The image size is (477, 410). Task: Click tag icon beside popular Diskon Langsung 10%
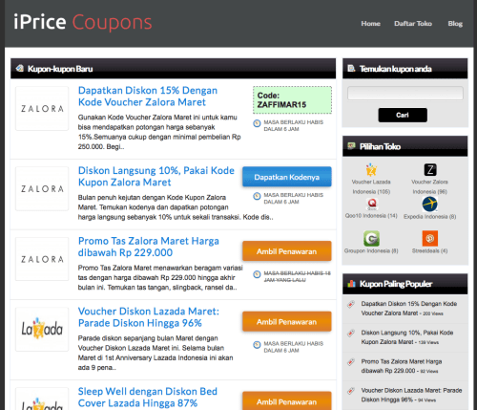click(351, 333)
